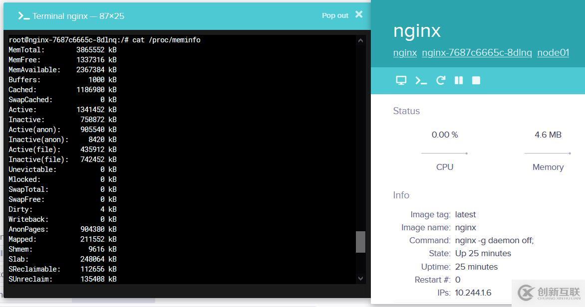The width and height of the screenshot is (585, 307).
Task: Open the node01 host link
Action: 553,52
